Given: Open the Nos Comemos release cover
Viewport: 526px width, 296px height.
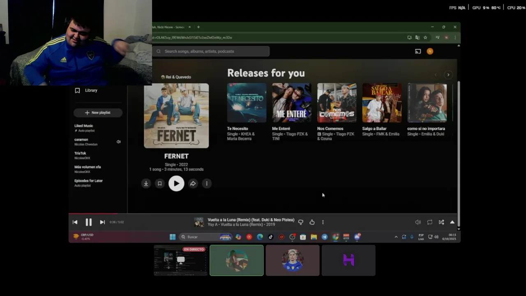Looking at the screenshot, I should point(337,103).
